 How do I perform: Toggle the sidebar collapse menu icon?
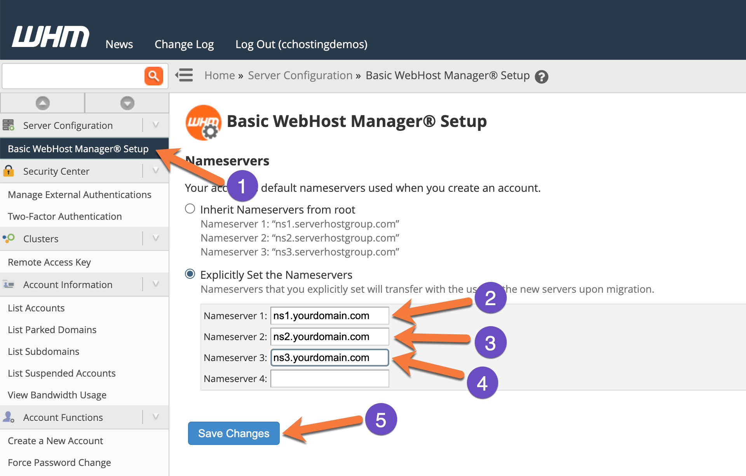tap(184, 75)
